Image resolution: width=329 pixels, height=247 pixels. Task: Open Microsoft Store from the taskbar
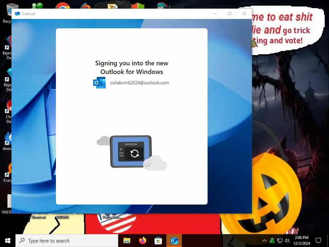158,241
